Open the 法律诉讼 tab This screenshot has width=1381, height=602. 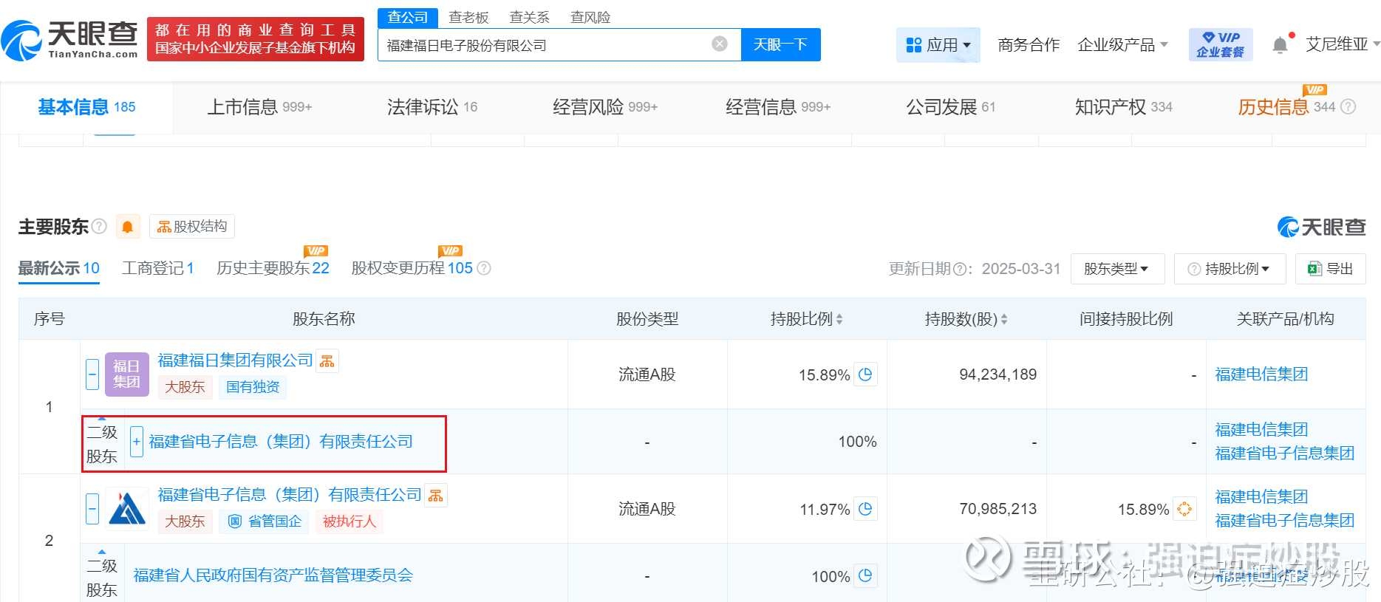coord(432,107)
